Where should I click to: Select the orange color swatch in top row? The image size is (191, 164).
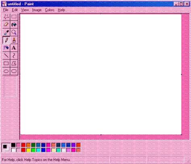click(28, 145)
